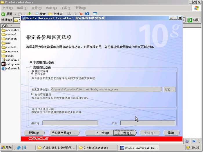This screenshot has width=203, height=152.
Task: Switch to C:\data\database taskbar button
Action: 98,148
